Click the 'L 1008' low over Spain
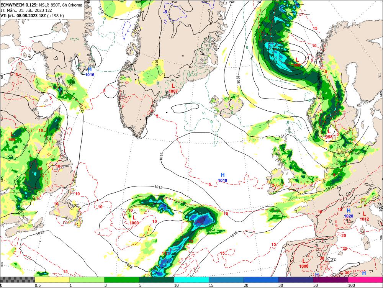 (304, 263)
